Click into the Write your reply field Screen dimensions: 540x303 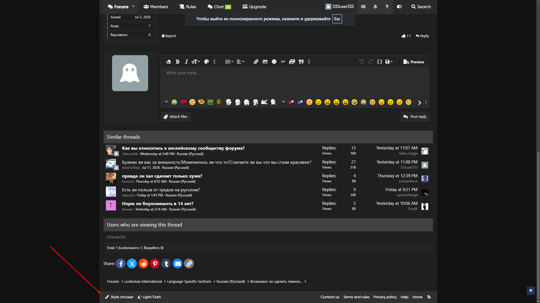pyautogui.click(x=295, y=82)
